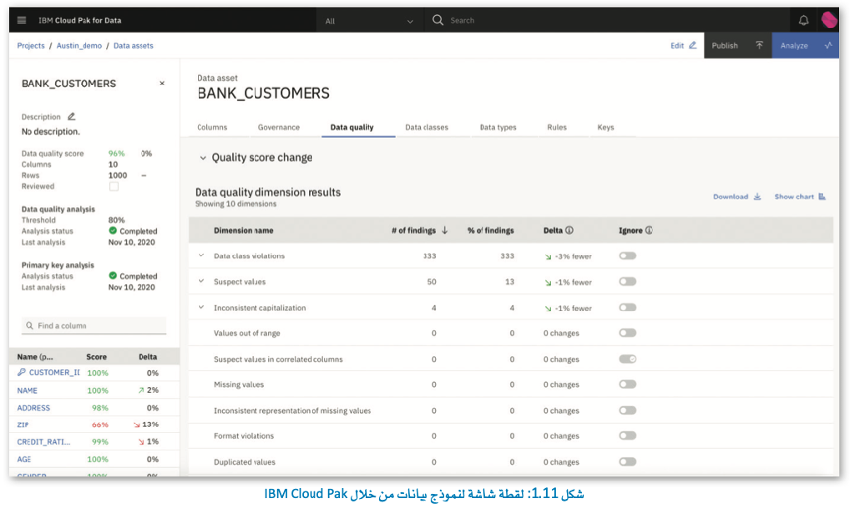
Task: Click the Publish upload arrow icon
Action: coord(759,45)
